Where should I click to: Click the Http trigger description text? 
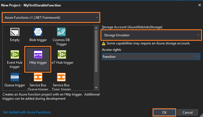(51, 96)
